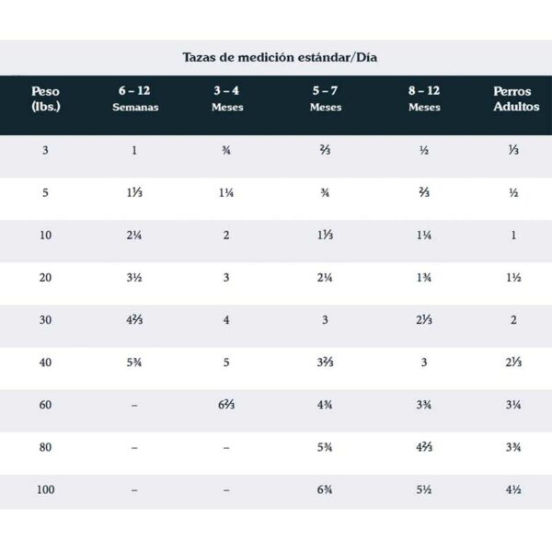Click the 3 lbs weight row label

point(45,150)
